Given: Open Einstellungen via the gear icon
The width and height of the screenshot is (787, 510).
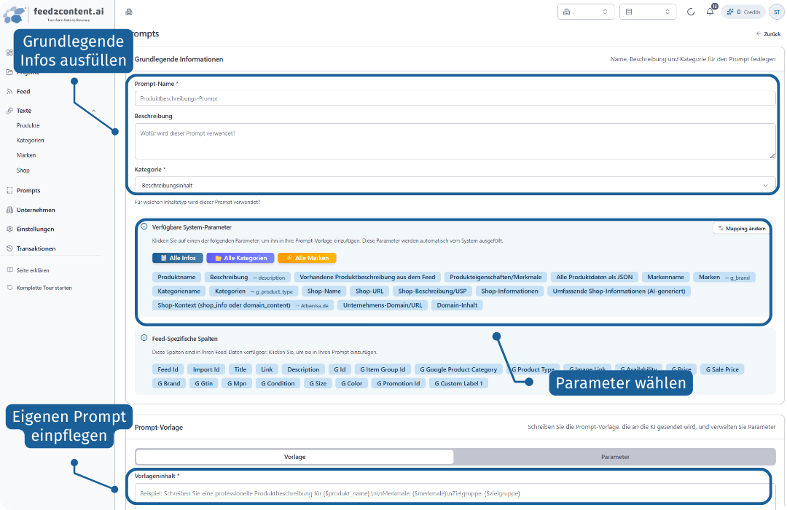Looking at the screenshot, I should (x=9, y=229).
